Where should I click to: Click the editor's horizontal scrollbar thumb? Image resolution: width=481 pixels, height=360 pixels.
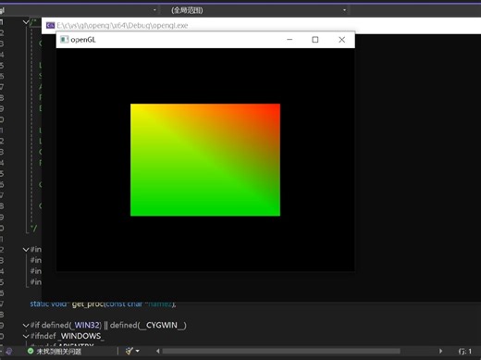[x=281, y=351]
